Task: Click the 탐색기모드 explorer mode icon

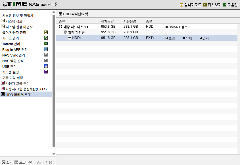Action: (x=181, y=5)
